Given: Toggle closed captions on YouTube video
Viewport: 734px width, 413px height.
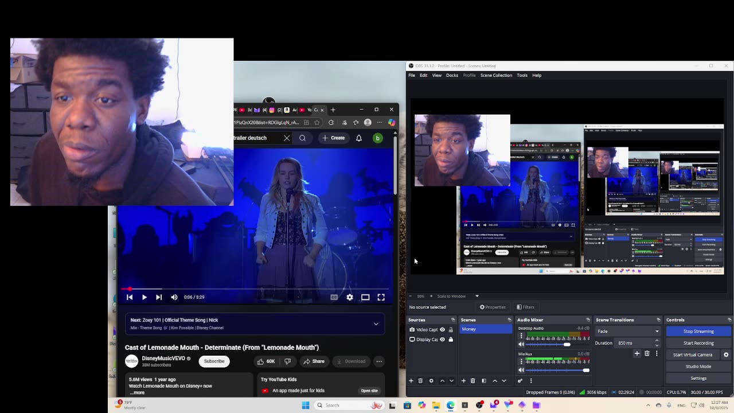Looking at the screenshot, I should 334,297.
